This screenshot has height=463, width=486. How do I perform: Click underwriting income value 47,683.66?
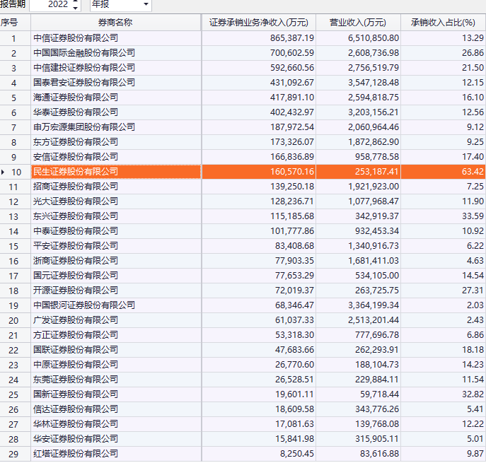click(x=294, y=350)
